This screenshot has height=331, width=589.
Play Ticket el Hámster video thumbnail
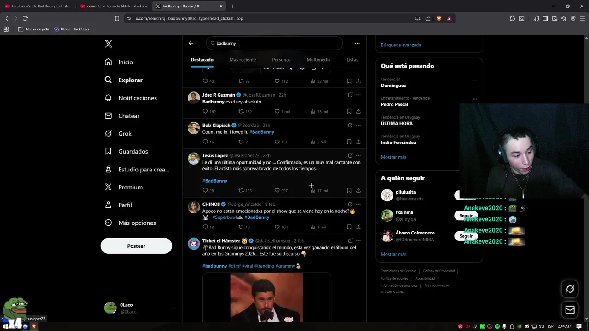[266, 297]
